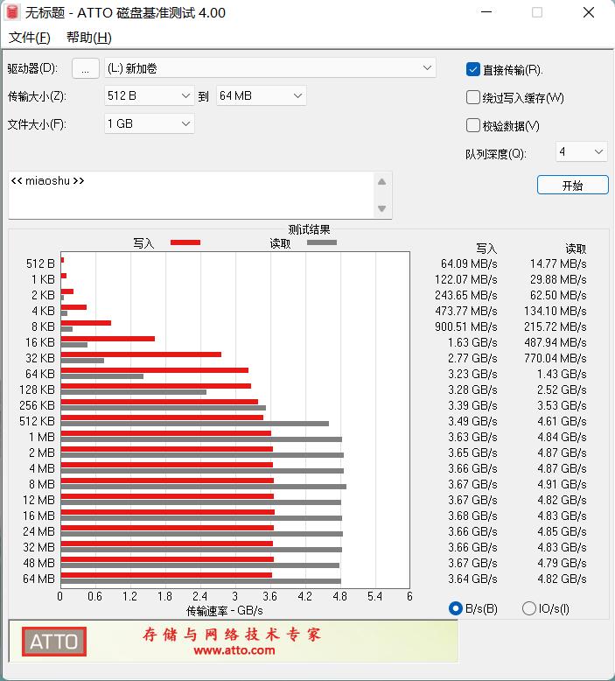Open the 1 GB file size dropdown
The height and width of the screenshot is (681, 615).
tap(150, 123)
